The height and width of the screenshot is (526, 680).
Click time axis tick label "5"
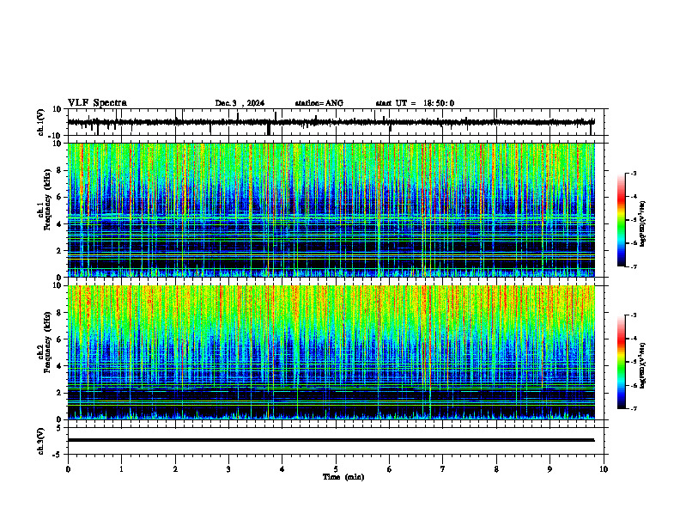click(x=336, y=469)
